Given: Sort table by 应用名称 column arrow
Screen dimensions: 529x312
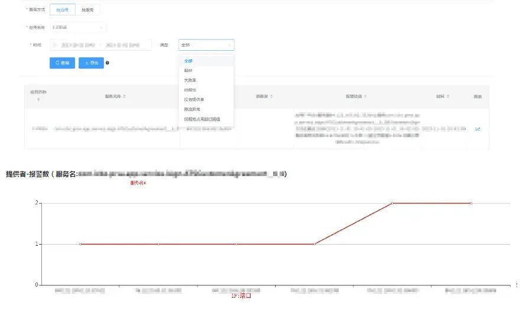Looking at the screenshot, I should coord(38,99).
